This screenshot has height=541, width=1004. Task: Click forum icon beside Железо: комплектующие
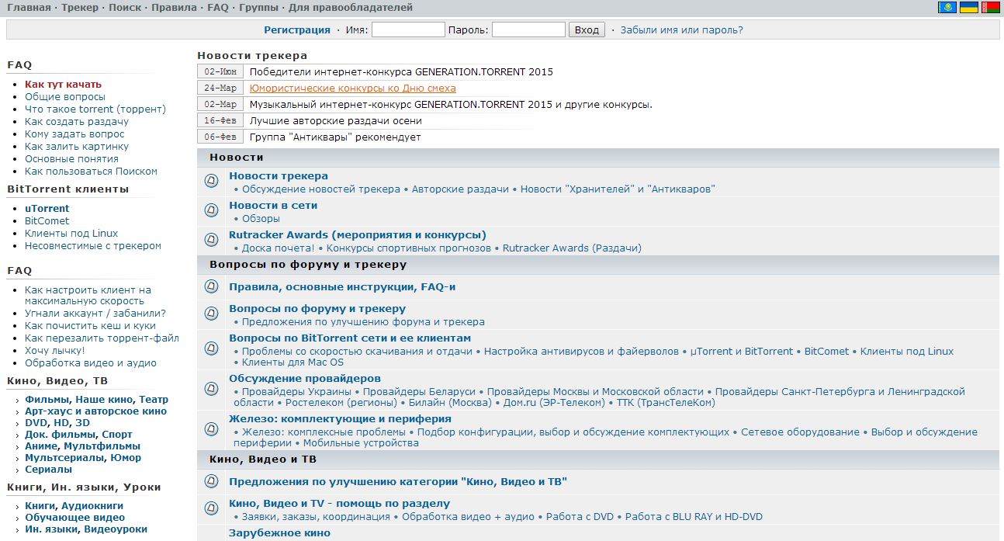pyautogui.click(x=211, y=429)
